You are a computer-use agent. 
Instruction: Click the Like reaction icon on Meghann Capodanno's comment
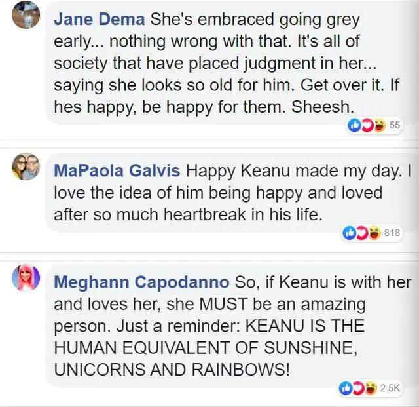(x=346, y=388)
